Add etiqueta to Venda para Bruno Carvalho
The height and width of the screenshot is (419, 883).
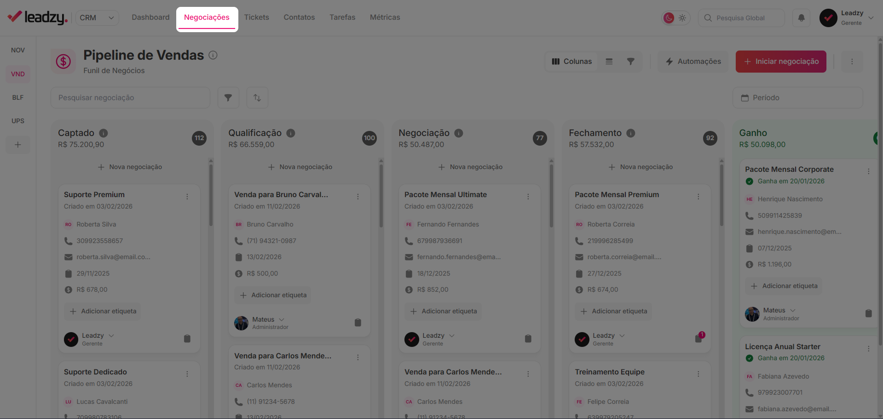[273, 295]
